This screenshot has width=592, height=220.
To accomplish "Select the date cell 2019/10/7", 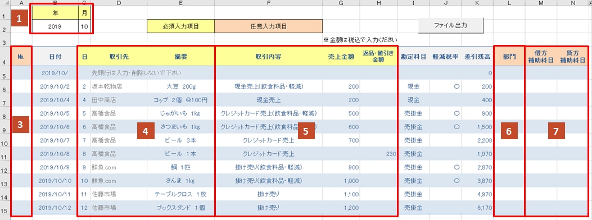I will point(55,140).
